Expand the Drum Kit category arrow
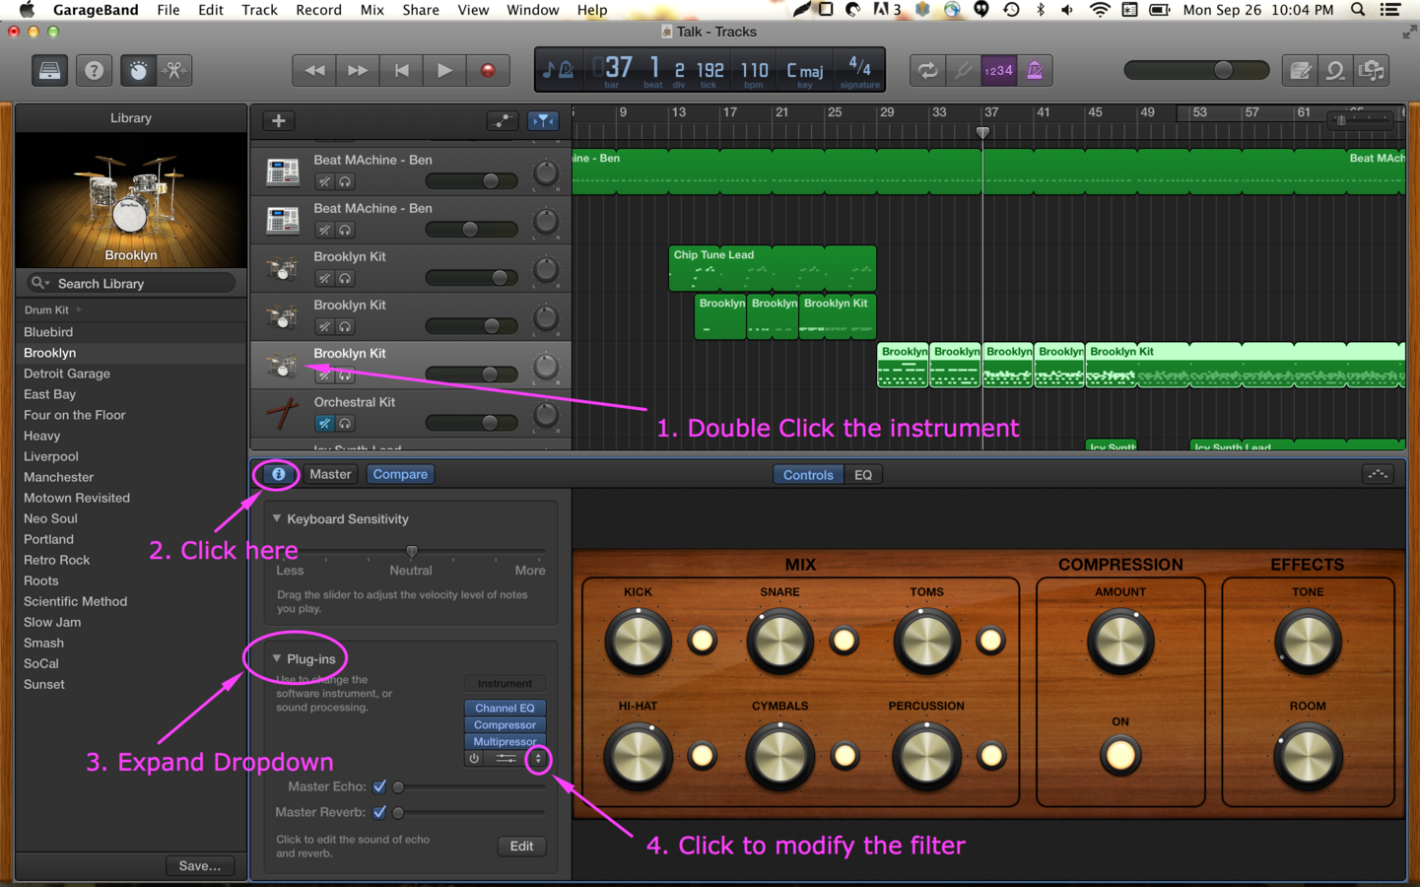 (x=79, y=309)
